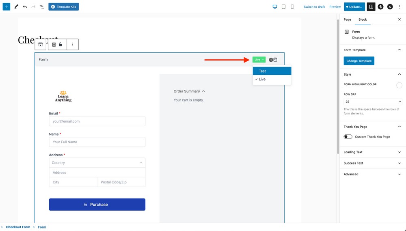Undo the last change
Viewport: 406px width, 231px height.
coord(25,7)
